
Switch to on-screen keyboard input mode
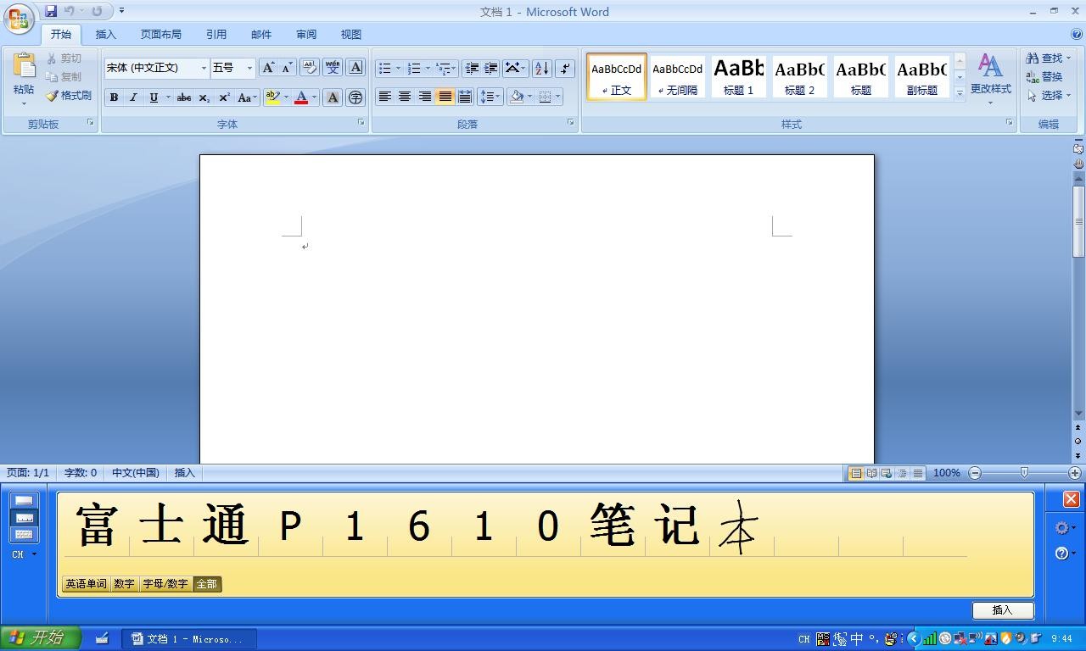24,534
